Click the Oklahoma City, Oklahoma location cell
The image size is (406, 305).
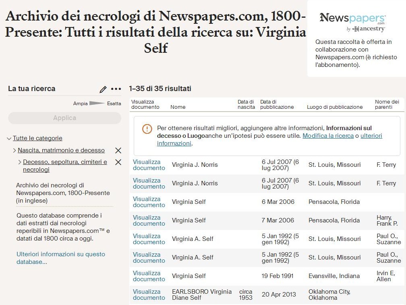[x=329, y=295]
